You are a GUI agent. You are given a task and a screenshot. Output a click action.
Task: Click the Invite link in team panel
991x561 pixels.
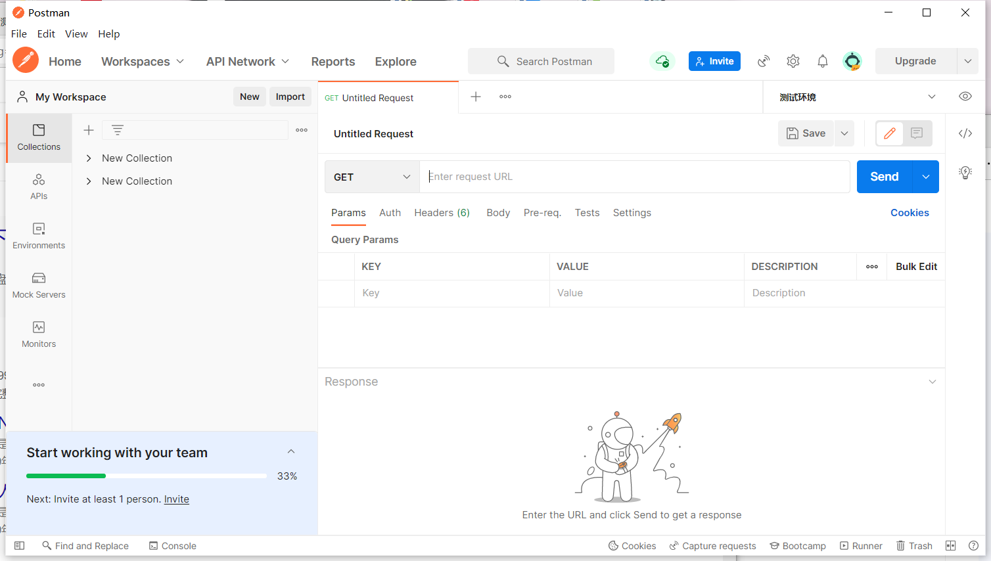pyautogui.click(x=177, y=499)
